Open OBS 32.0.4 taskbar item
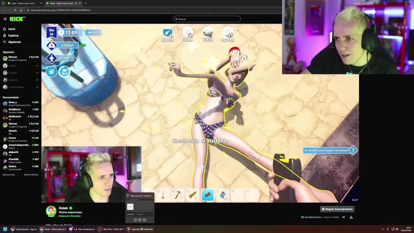The width and height of the screenshot is (414, 233). point(111,229)
